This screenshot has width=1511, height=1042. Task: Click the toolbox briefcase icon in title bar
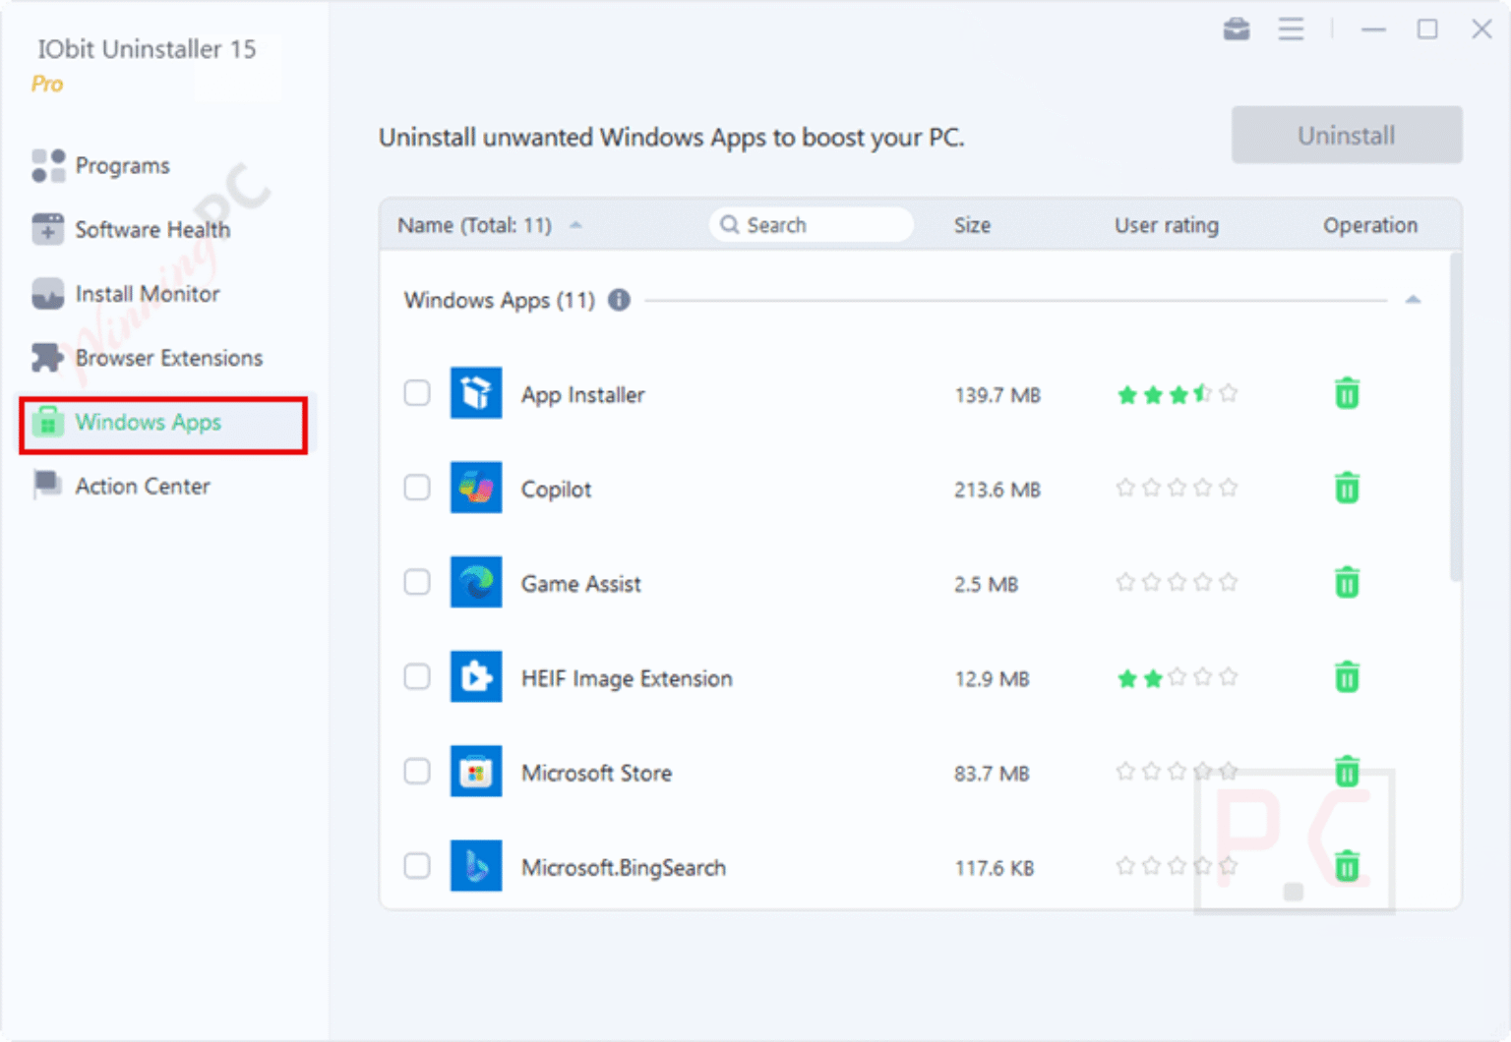1237,29
